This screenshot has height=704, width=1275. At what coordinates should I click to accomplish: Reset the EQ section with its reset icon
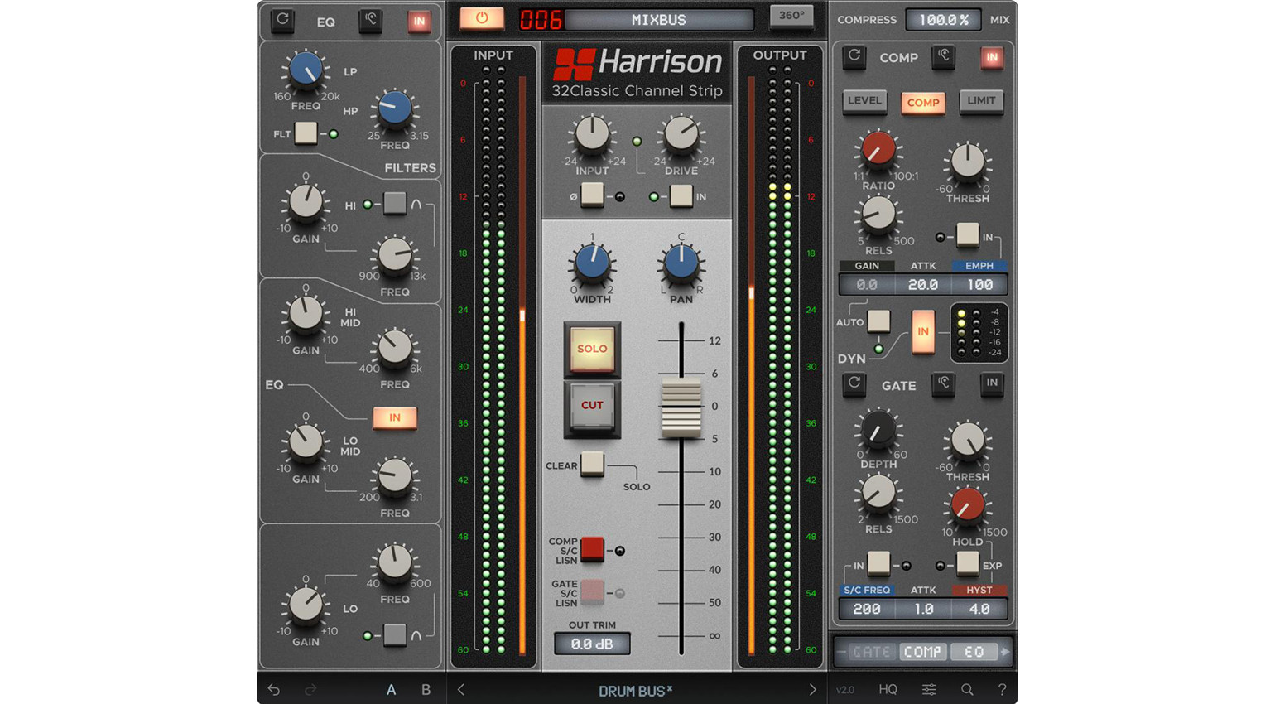[x=282, y=20]
